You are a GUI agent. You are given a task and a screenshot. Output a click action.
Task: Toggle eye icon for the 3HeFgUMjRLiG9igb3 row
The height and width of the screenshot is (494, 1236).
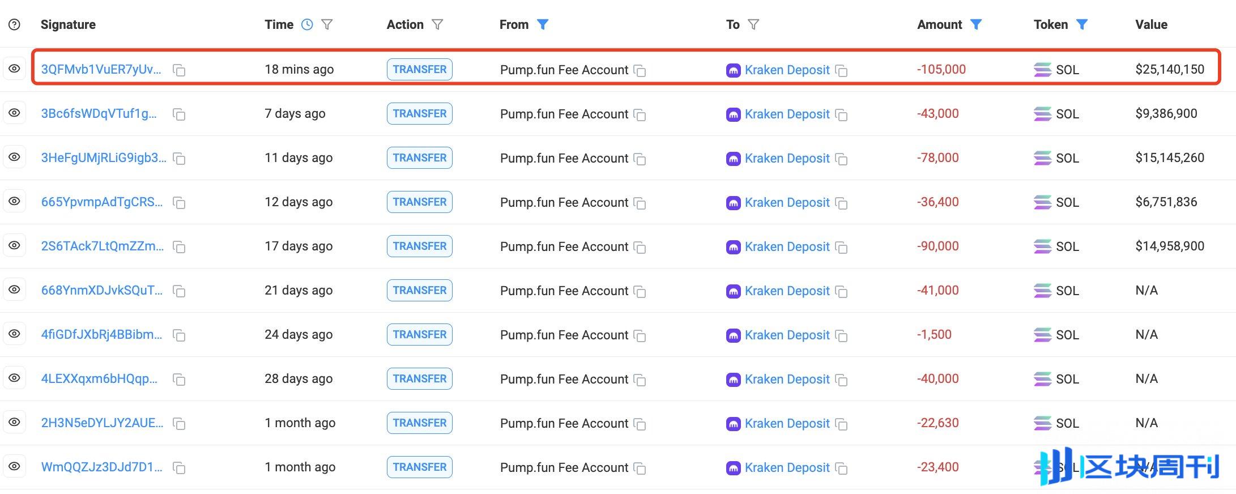[15, 157]
